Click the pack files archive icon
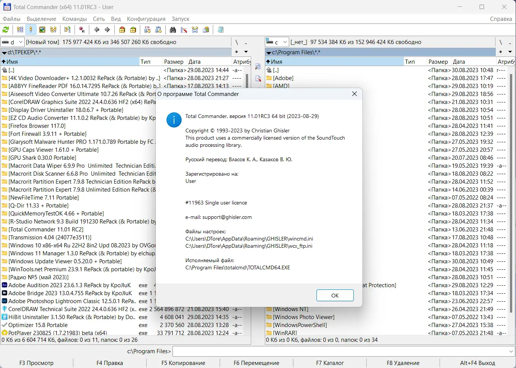 (x=122, y=30)
